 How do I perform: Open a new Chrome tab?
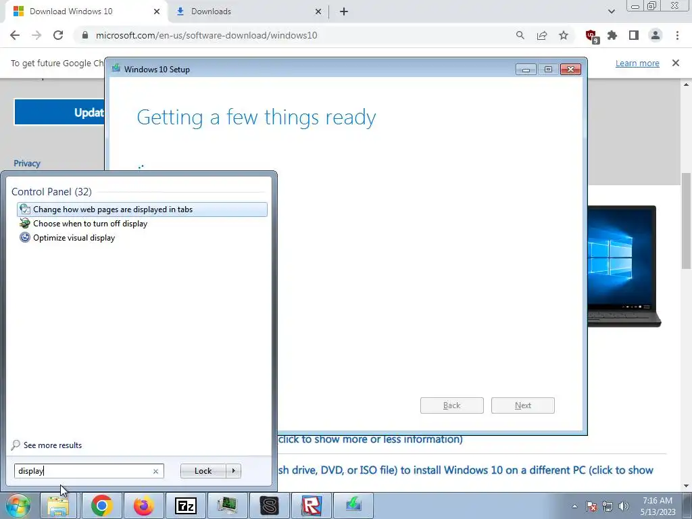[344, 11]
